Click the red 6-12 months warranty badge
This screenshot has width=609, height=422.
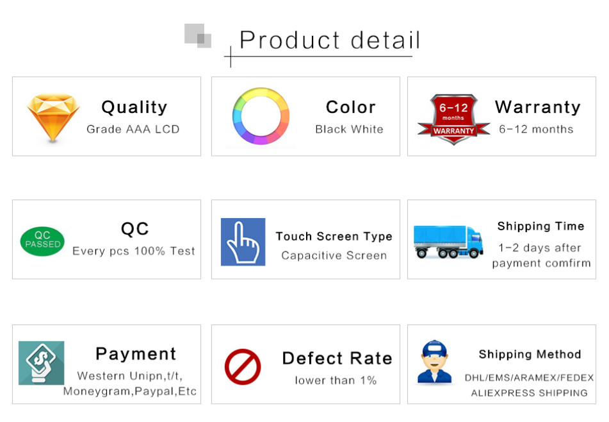[453, 119]
